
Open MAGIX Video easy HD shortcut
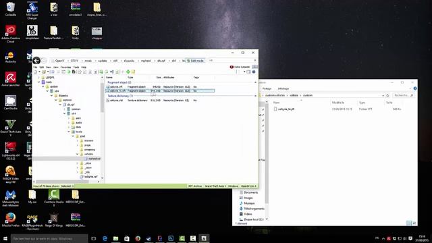click(11, 174)
